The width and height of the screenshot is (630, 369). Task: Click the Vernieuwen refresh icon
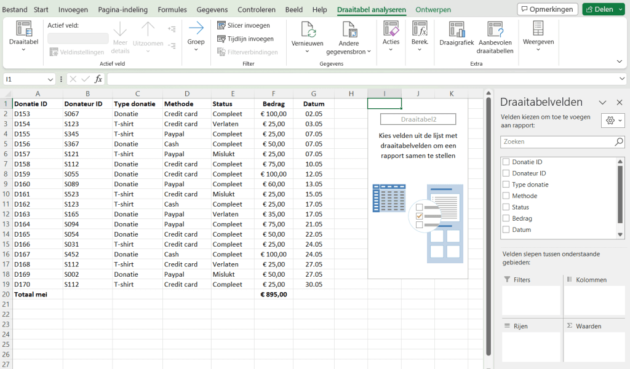pyautogui.click(x=307, y=29)
